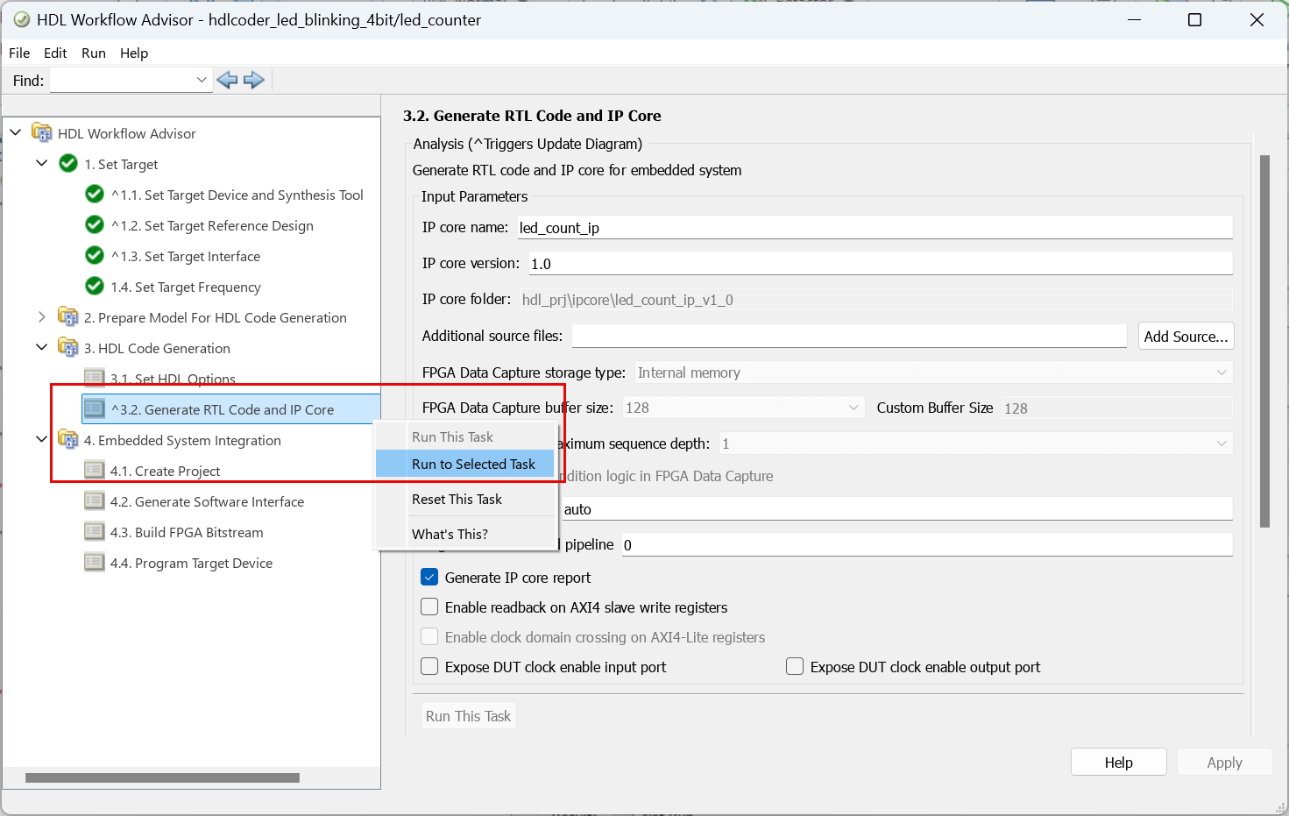Open the Run menu in menu bar
Viewport: 1289px width, 816px height.
tap(94, 53)
